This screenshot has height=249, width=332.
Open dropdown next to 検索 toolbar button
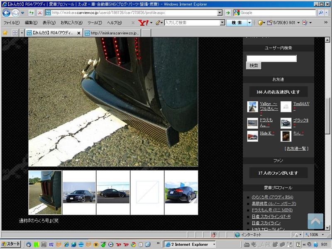point(249,22)
